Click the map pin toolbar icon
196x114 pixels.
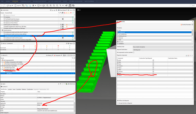(x=70, y=5)
